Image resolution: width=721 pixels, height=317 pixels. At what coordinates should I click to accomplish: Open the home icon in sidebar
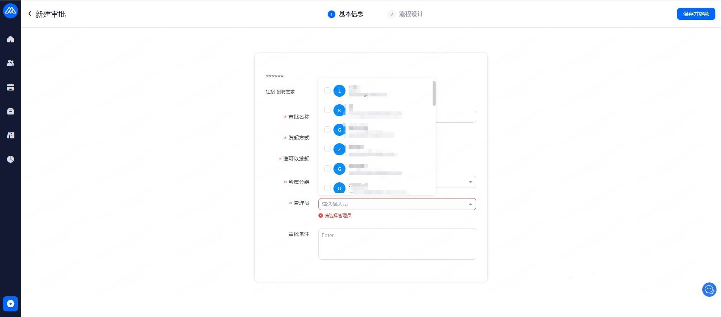tap(11, 39)
